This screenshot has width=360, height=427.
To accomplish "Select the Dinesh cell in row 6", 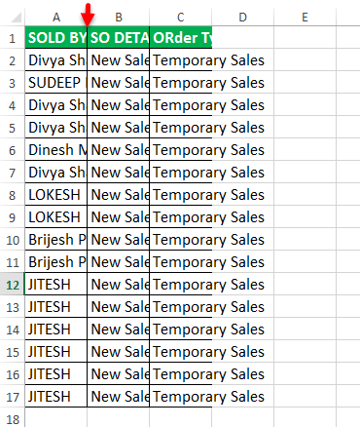I will 56,150.
